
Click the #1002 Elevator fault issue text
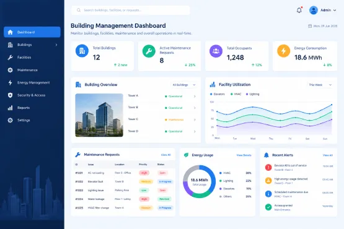pos(95,182)
